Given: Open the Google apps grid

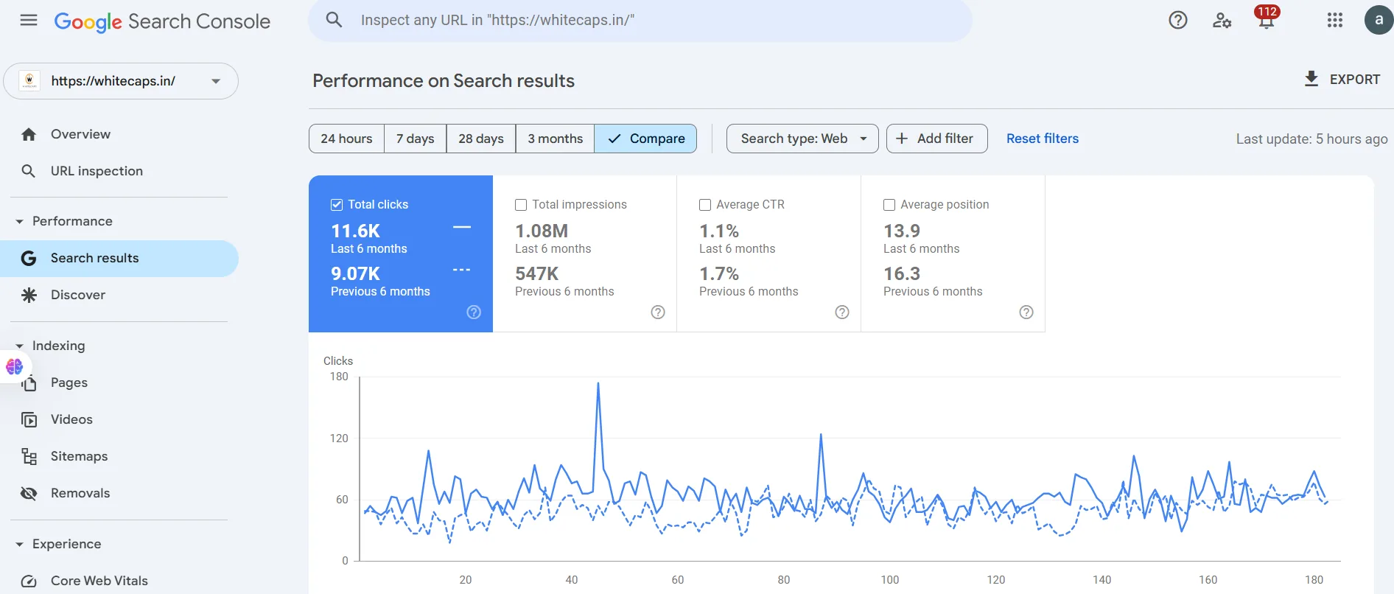Looking at the screenshot, I should click(x=1335, y=20).
